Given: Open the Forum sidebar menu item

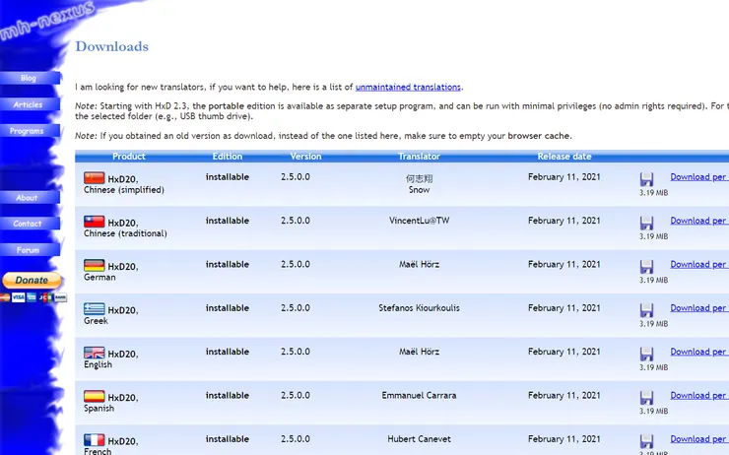Looking at the screenshot, I should click(x=30, y=250).
